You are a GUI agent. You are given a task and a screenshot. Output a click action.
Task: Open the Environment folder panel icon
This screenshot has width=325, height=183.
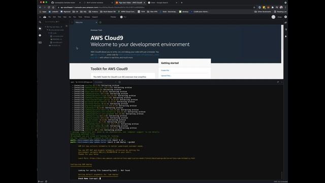pos(40,28)
